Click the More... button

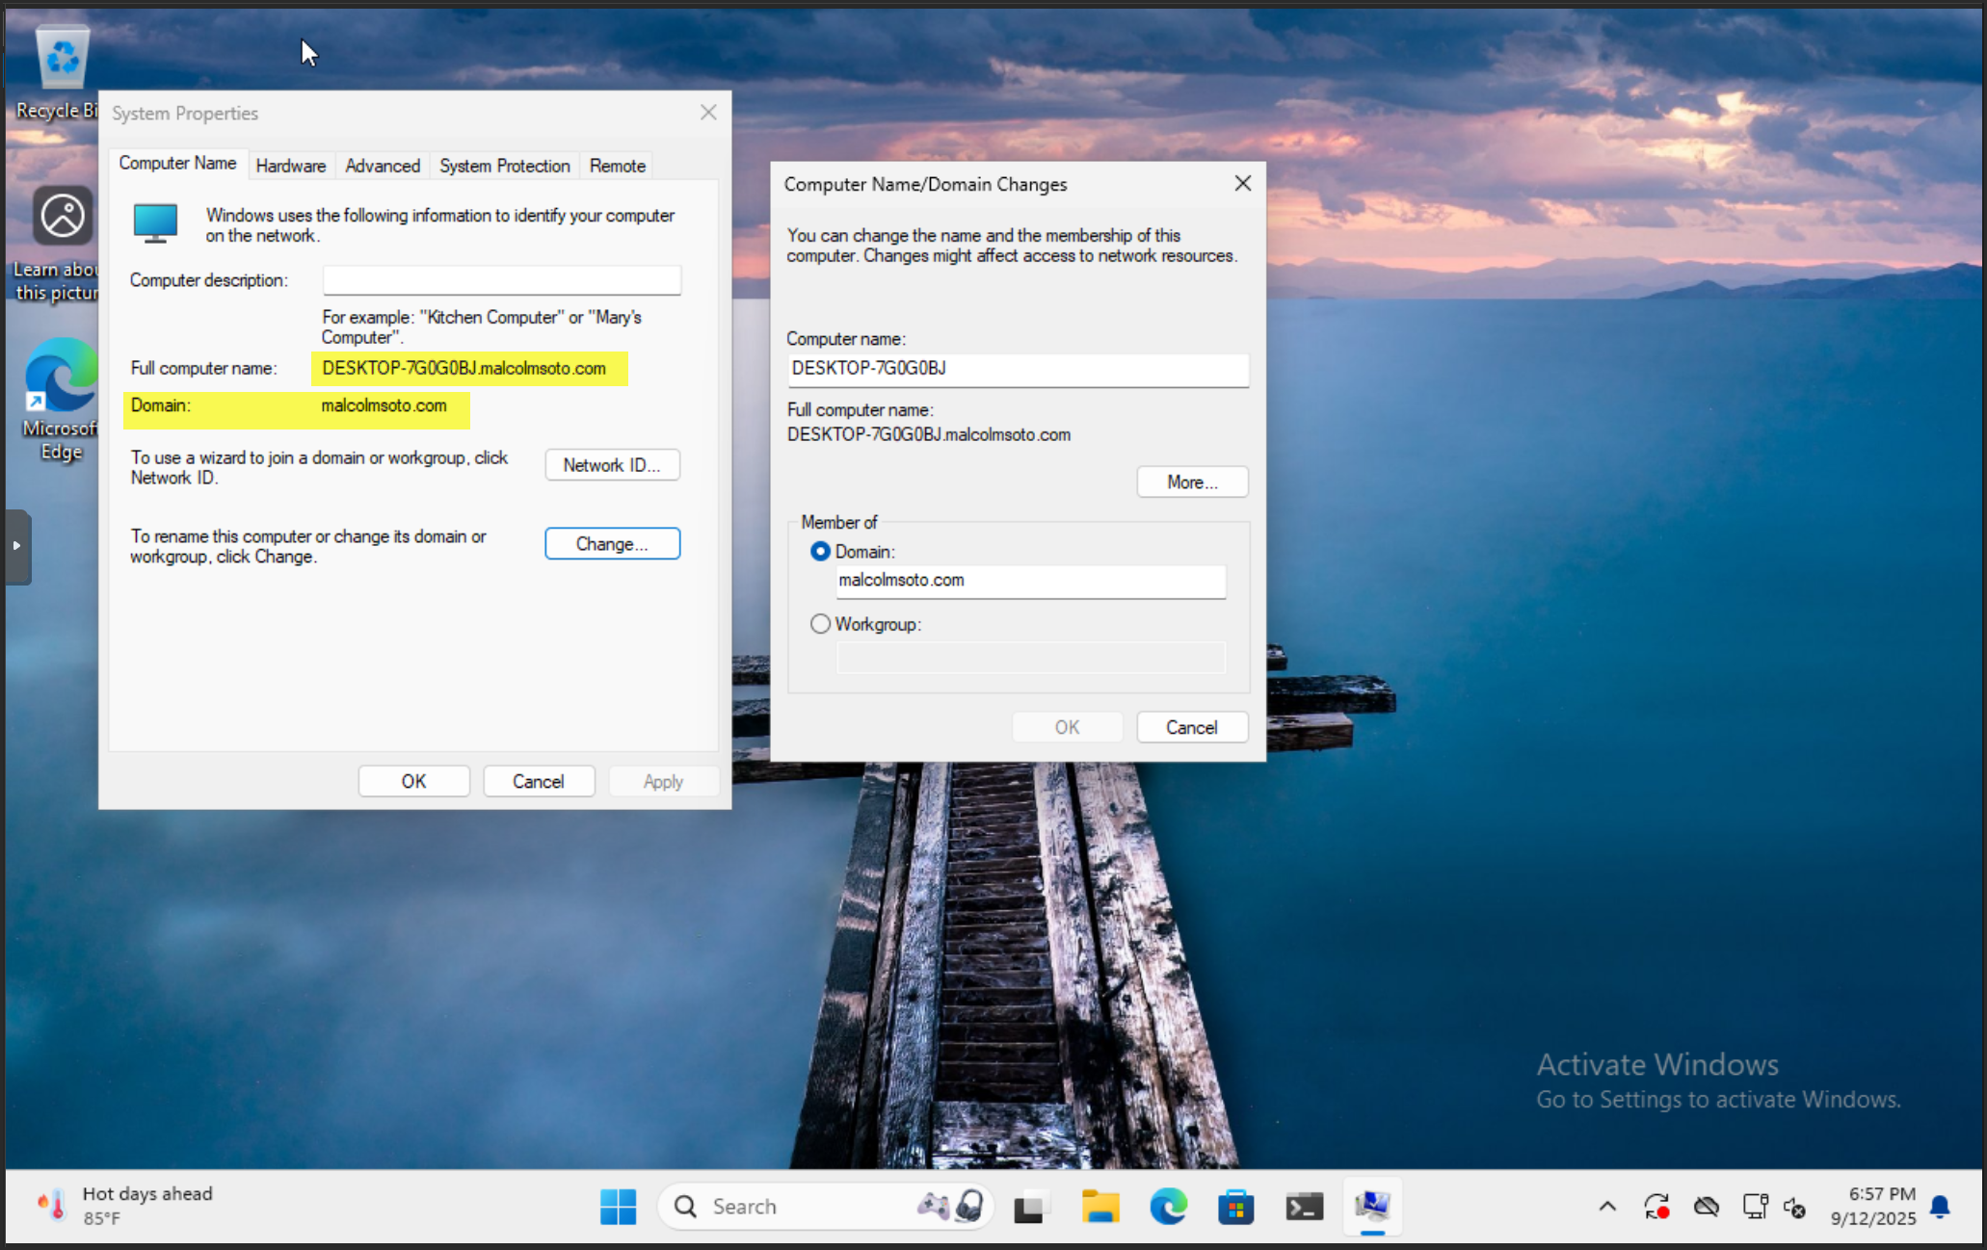(x=1191, y=482)
